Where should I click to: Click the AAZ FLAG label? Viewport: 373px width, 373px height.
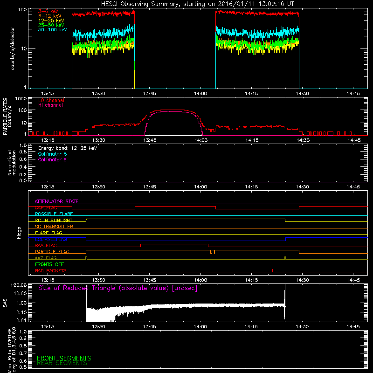pos(46,258)
